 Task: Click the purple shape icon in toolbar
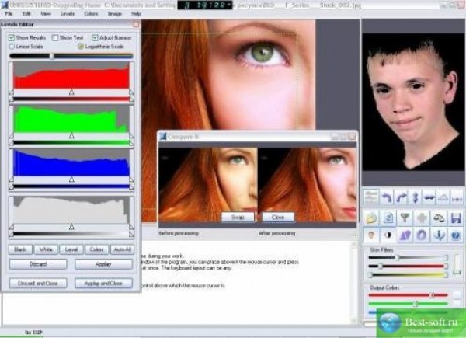(404, 234)
